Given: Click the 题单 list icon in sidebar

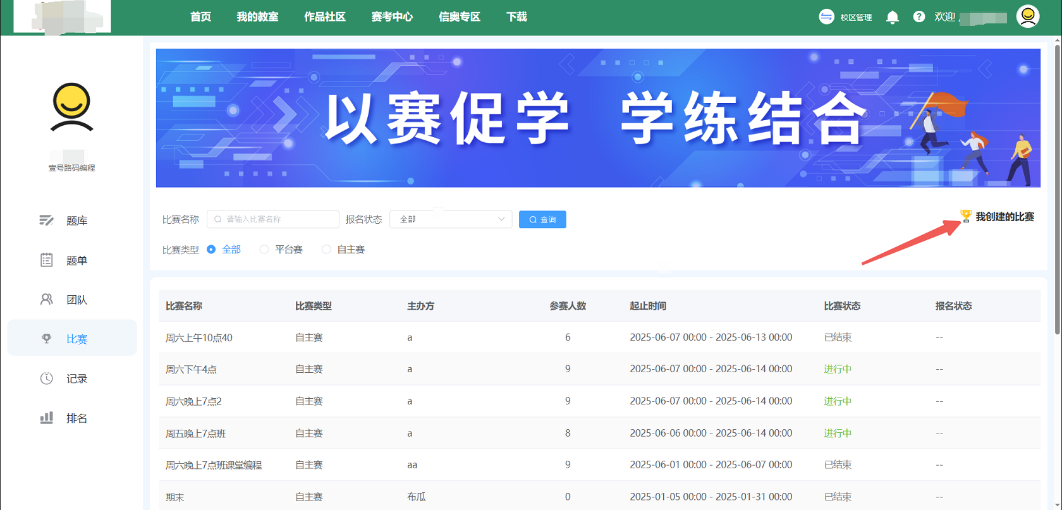Looking at the screenshot, I should pos(46,260).
